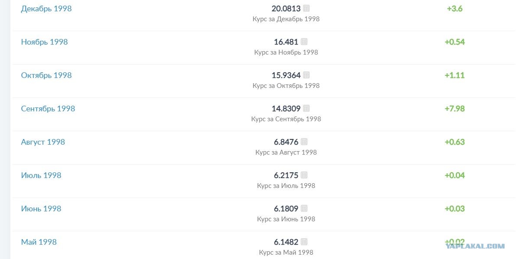Image resolution: width=516 pixels, height=259 pixels.
Task: Click calculator icon beside 16.481 rate
Action: click(x=304, y=42)
